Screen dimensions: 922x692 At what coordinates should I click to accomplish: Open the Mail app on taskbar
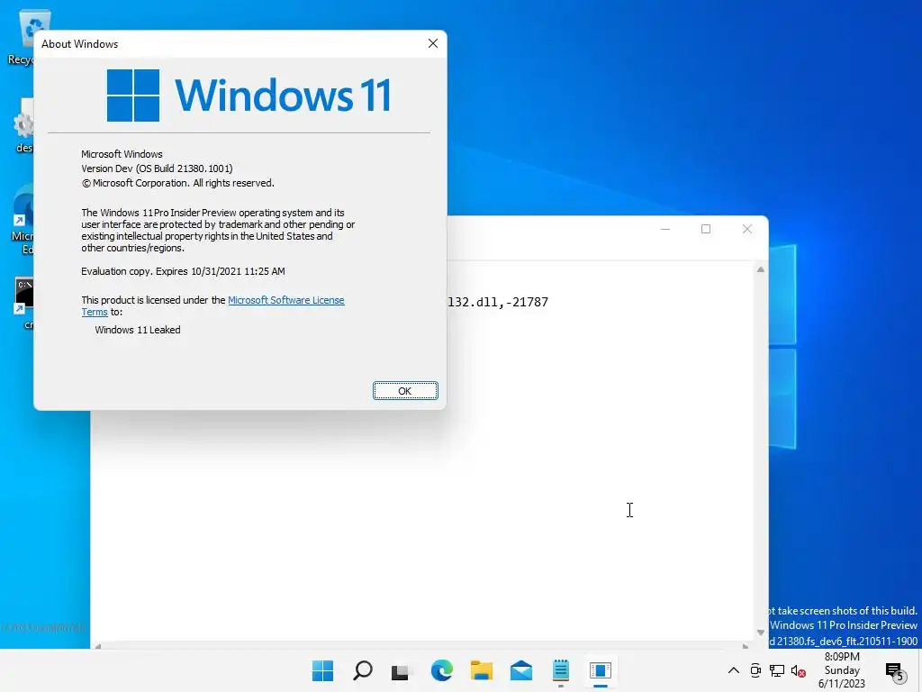pyautogui.click(x=521, y=670)
